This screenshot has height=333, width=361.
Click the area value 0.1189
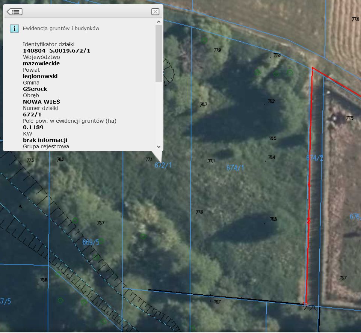pyautogui.click(x=33, y=127)
